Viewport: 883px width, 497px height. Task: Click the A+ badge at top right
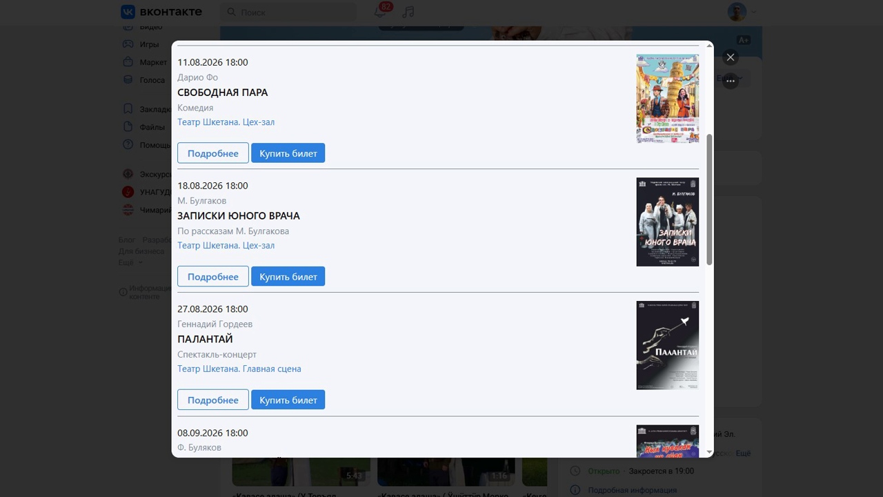743,40
